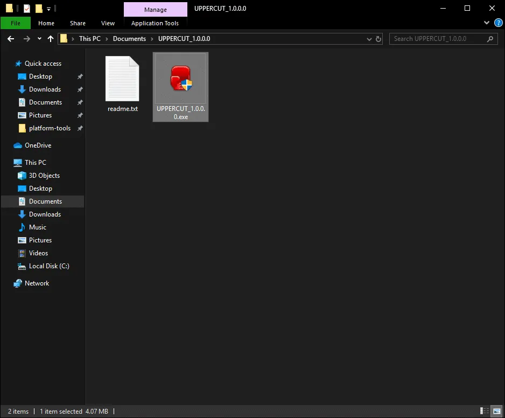Expand the address bar history dropdown
This screenshot has height=418, width=505.
369,38
